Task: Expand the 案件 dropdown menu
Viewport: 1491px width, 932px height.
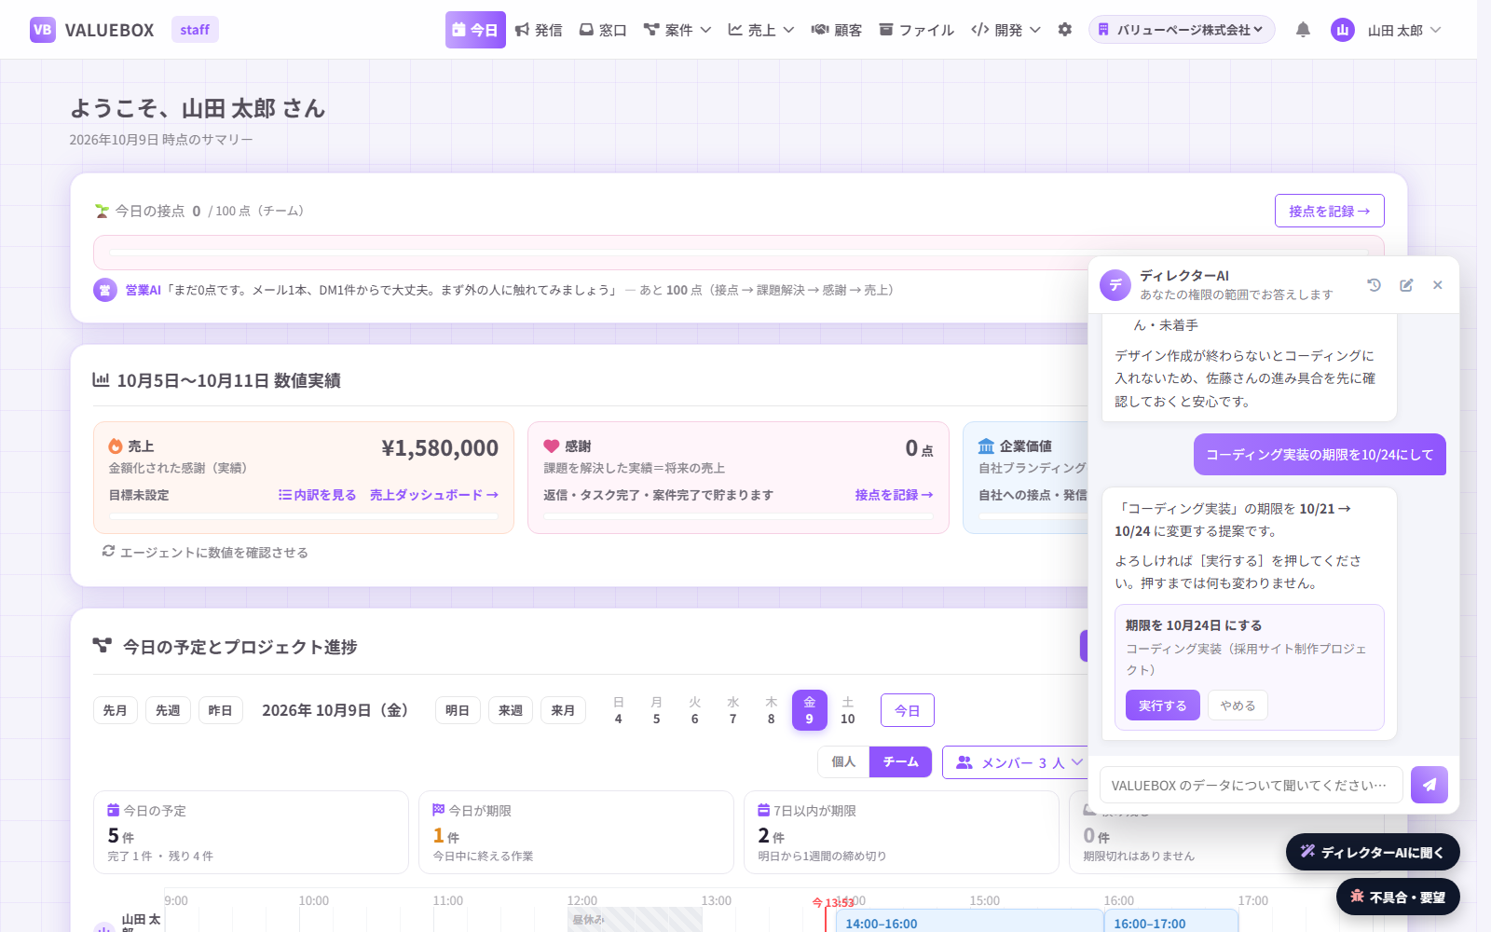Action: tap(677, 30)
